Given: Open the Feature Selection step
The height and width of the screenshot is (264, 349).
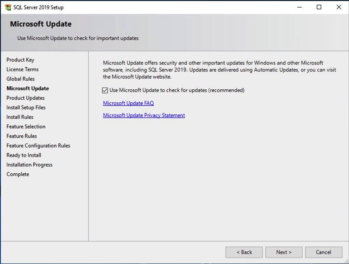Looking at the screenshot, I should click(x=26, y=126).
